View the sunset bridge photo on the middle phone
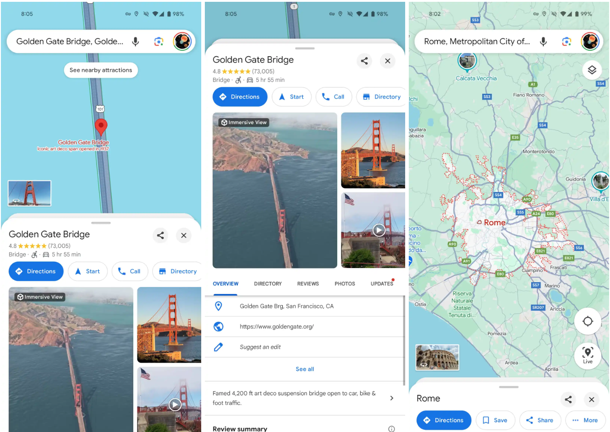610x432 pixels. [x=373, y=150]
